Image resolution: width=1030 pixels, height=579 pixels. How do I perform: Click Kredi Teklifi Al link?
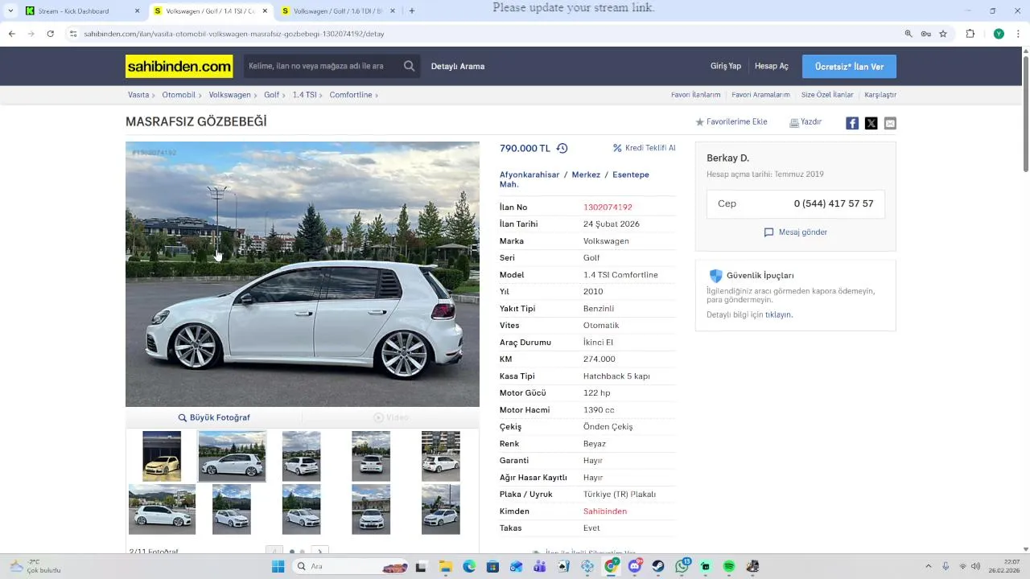[x=645, y=148]
